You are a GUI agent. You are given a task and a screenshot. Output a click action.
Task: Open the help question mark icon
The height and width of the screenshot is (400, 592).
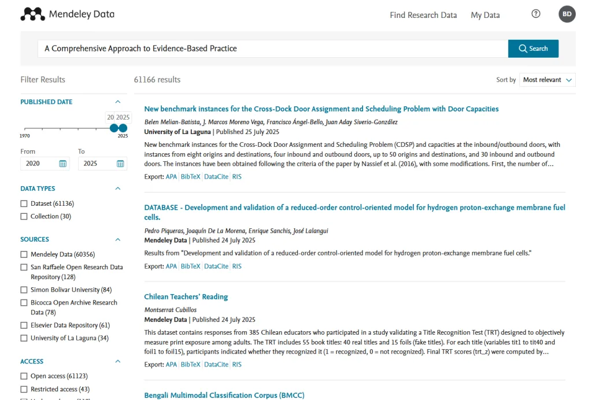[x=536, y=14]
